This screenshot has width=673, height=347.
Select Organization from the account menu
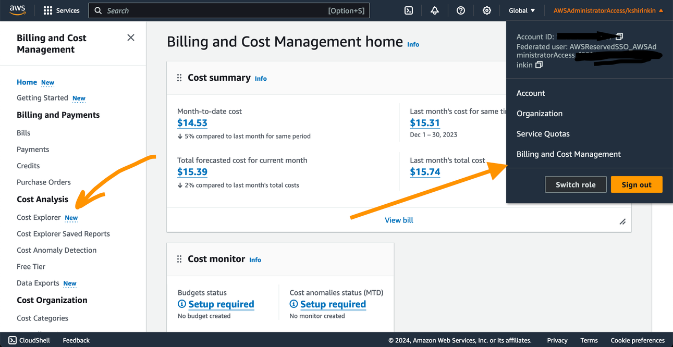click(540, 114)
